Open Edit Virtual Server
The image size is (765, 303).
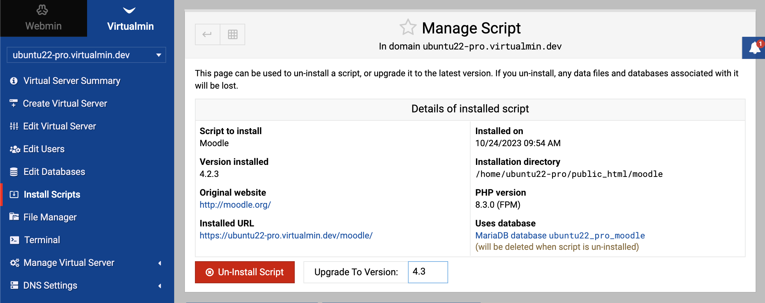pos(60,126)
